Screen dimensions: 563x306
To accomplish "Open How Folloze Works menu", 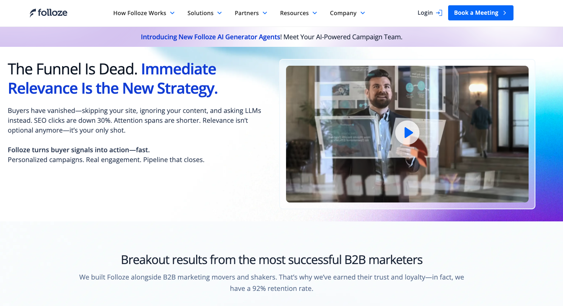I will click(x=144, y=13).
